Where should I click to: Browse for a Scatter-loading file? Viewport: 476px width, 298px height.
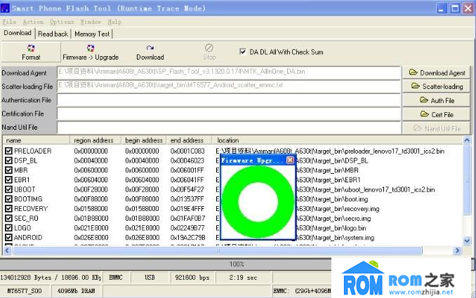point(436,86)
